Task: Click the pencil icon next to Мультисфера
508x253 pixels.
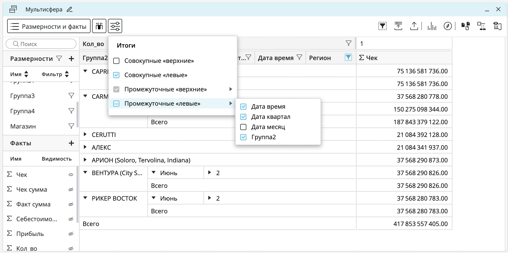Action: (70, 9)
